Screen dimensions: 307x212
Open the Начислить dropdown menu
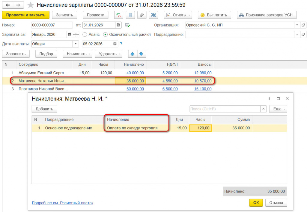point(78,54)
